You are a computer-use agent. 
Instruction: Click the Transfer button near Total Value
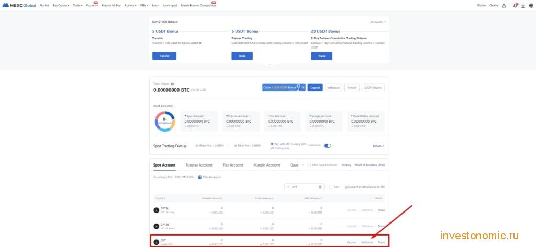click(x=352, y=87)
